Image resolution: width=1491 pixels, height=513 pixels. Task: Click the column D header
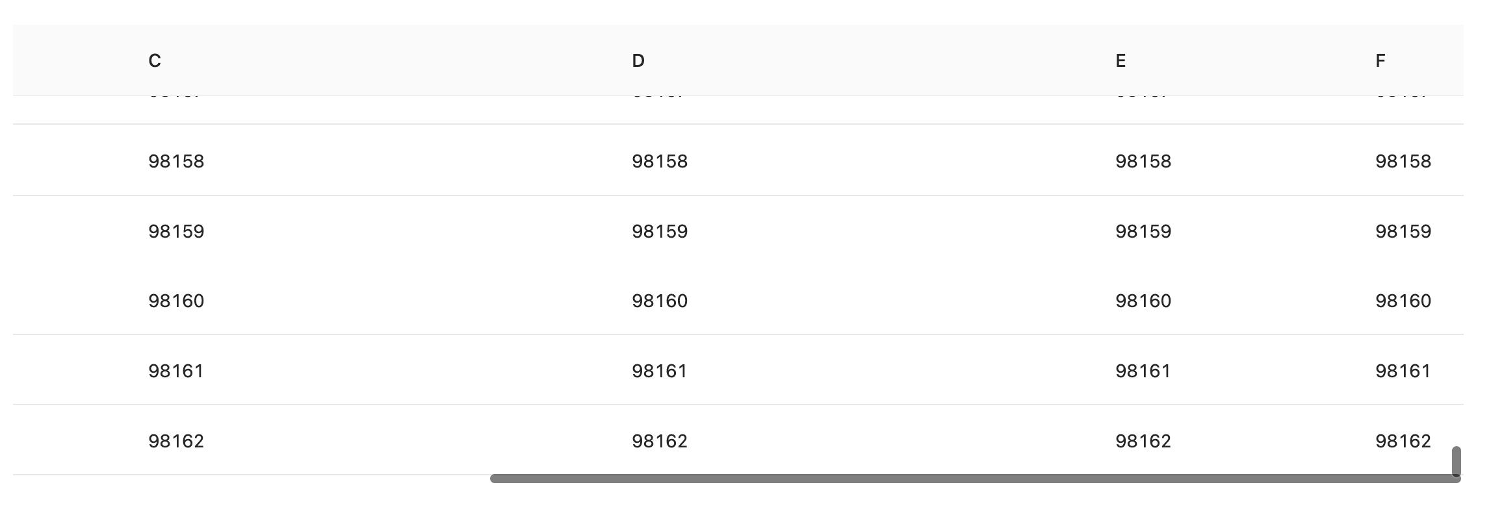point(638,60)
